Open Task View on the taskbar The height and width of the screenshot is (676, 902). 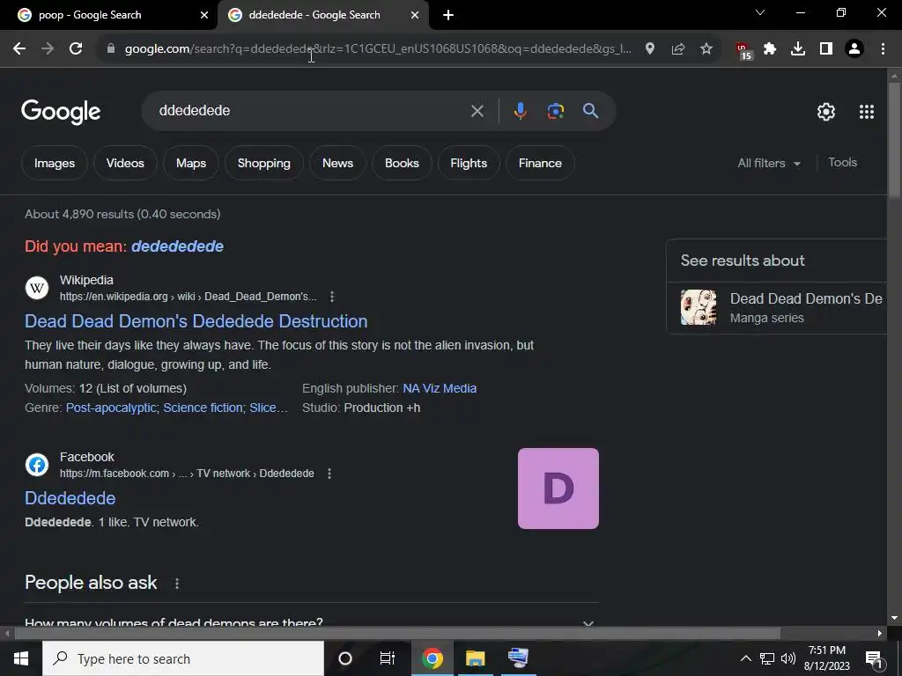tap(388, 658)
